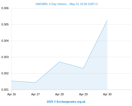Open the Exchangerates.org.uk copyright link

pos(66,102)
